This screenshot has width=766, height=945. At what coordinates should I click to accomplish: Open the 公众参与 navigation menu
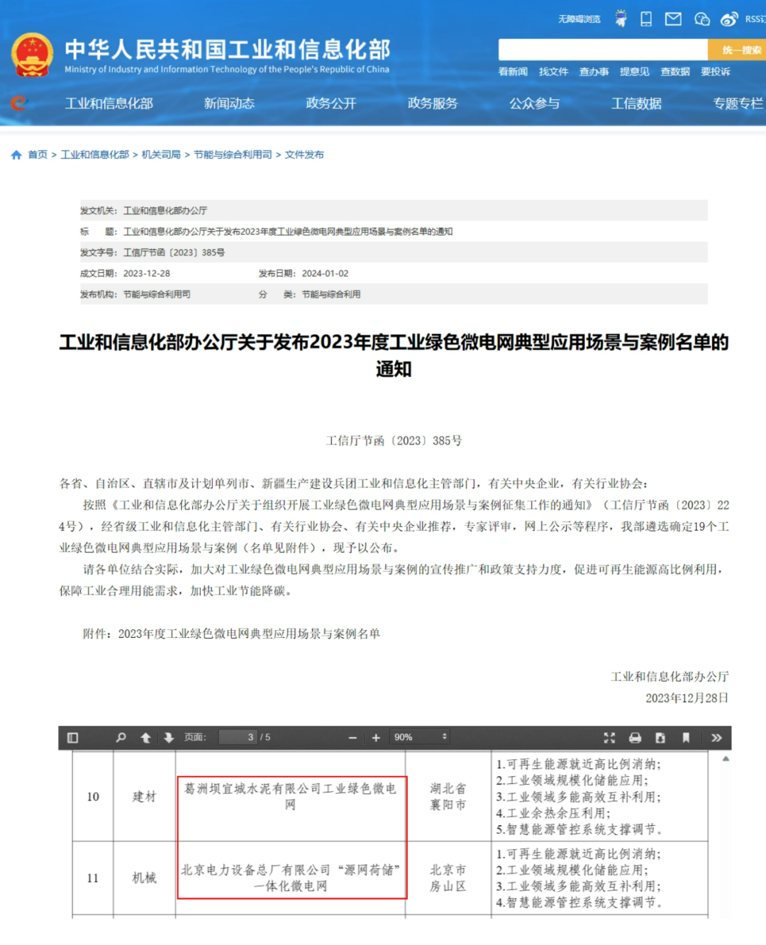(x=535, y=104)
